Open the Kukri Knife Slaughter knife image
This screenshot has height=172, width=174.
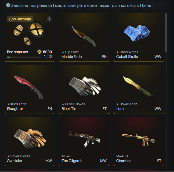[28, 87]
